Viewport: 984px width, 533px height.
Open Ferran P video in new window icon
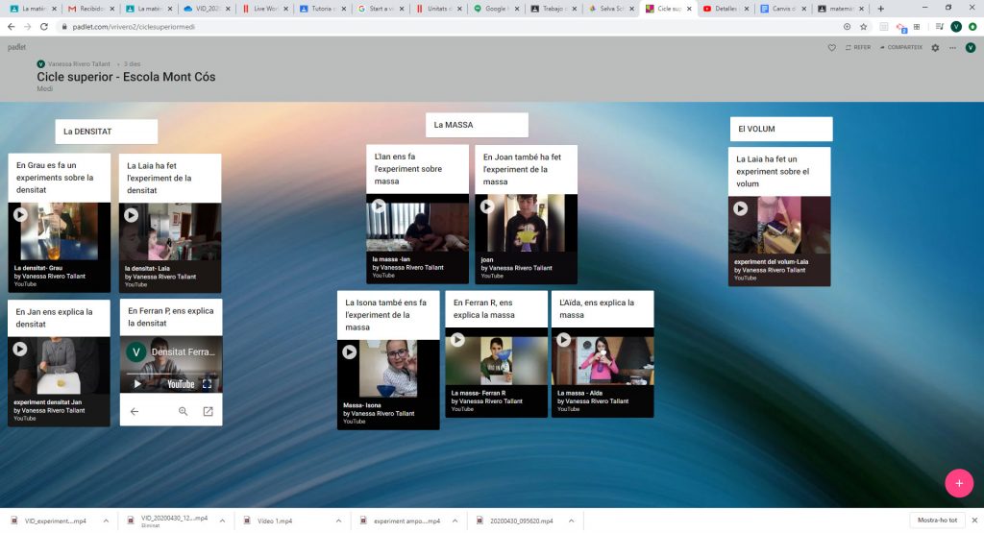208,411
